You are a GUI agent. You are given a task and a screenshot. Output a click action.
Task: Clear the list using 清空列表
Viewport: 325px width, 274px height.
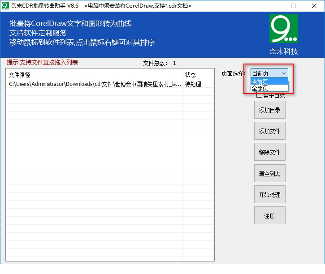coord(269,174)
